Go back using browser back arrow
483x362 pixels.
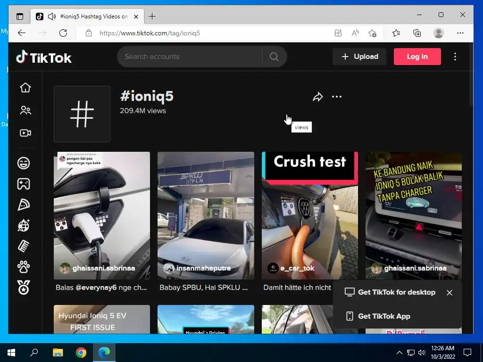22,33
